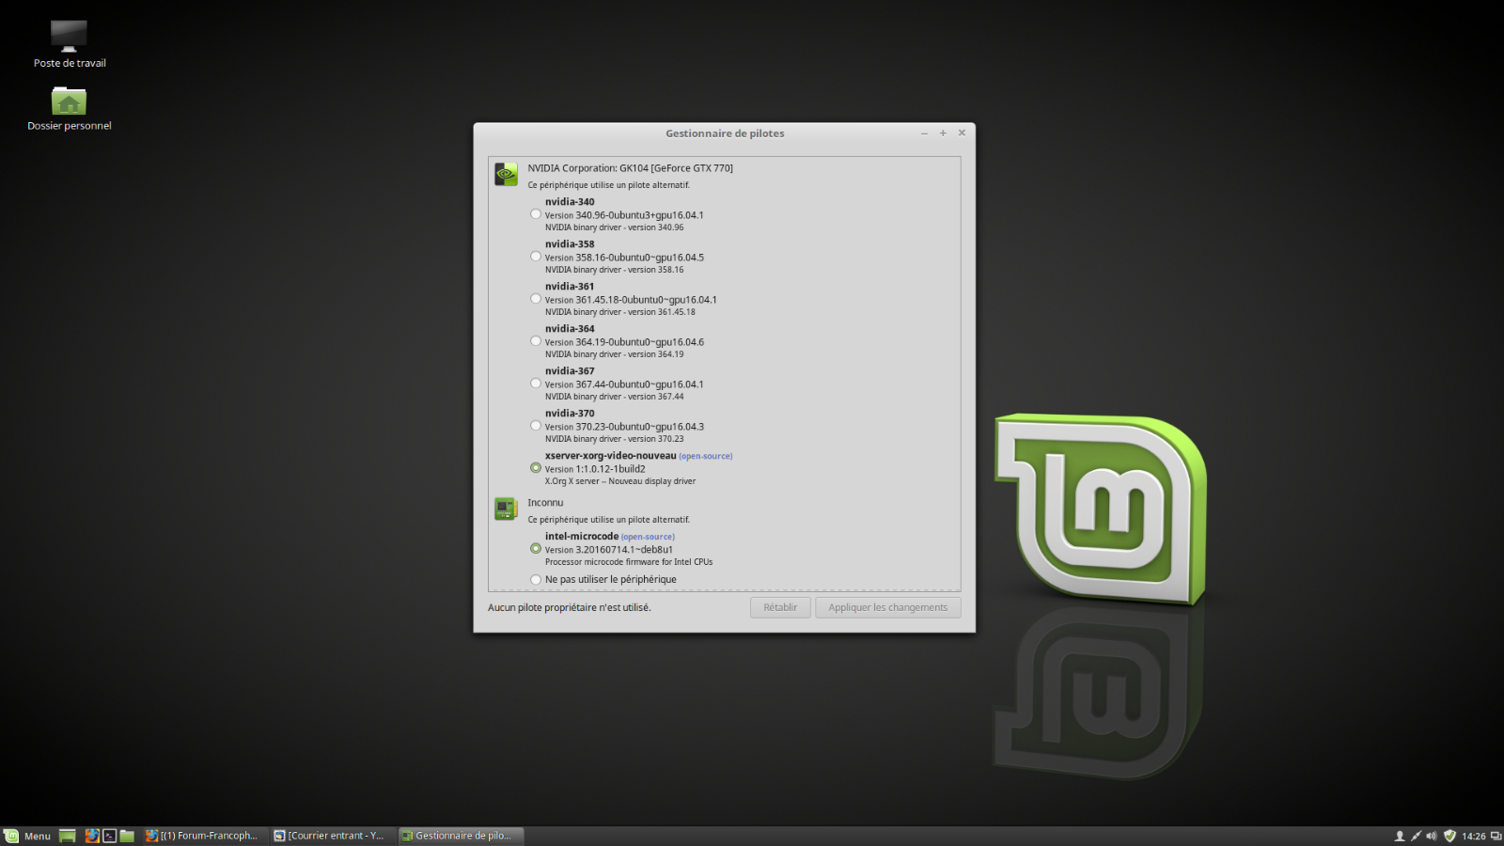1504x846 pixels.
Task: Switch to Courrier entrant taskbar window
Action: coord(331,836)
